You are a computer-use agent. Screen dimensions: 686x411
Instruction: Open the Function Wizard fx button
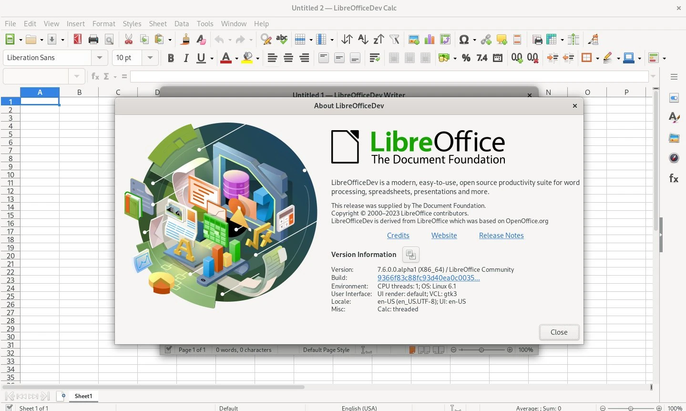pyautogui.click(x=95, y=76)
